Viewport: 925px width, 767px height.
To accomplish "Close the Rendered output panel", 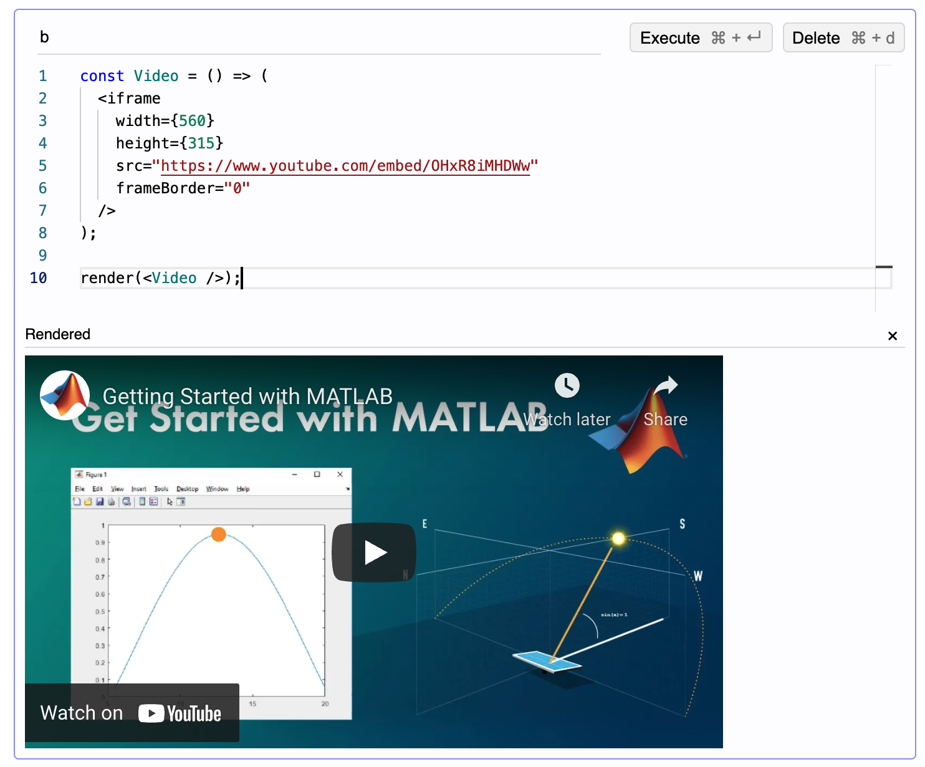I will point(892,336).
